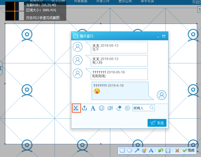Click 完成 to finish the screenshot
The image size is (201, 157).
188,150
